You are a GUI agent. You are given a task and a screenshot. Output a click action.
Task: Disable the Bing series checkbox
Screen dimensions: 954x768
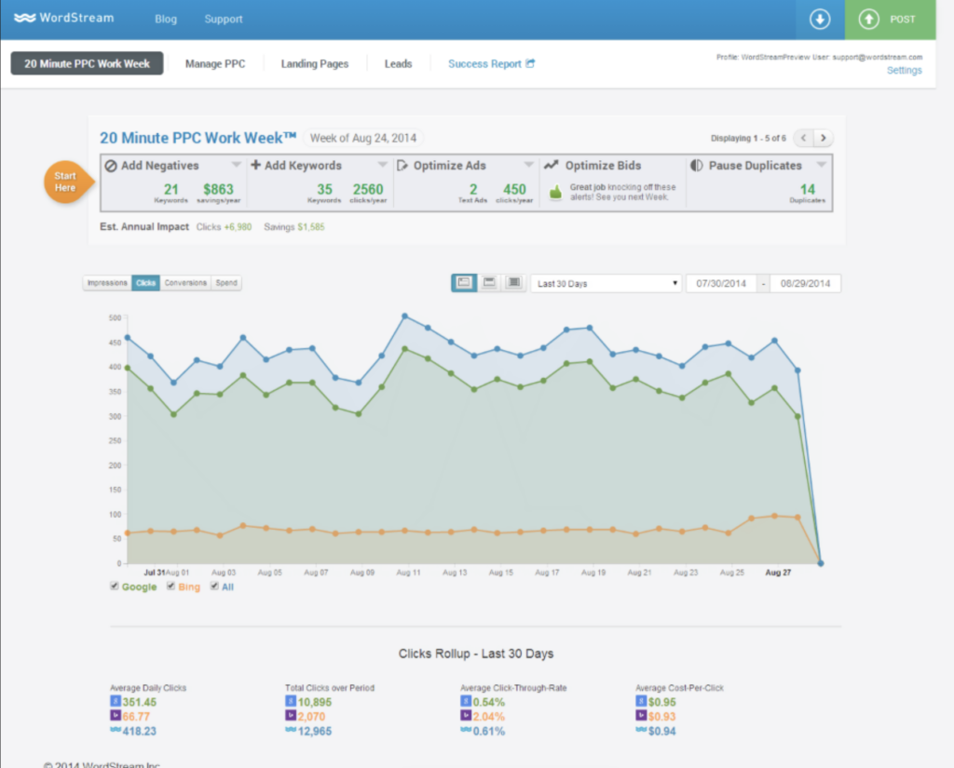tap(169, 587)
